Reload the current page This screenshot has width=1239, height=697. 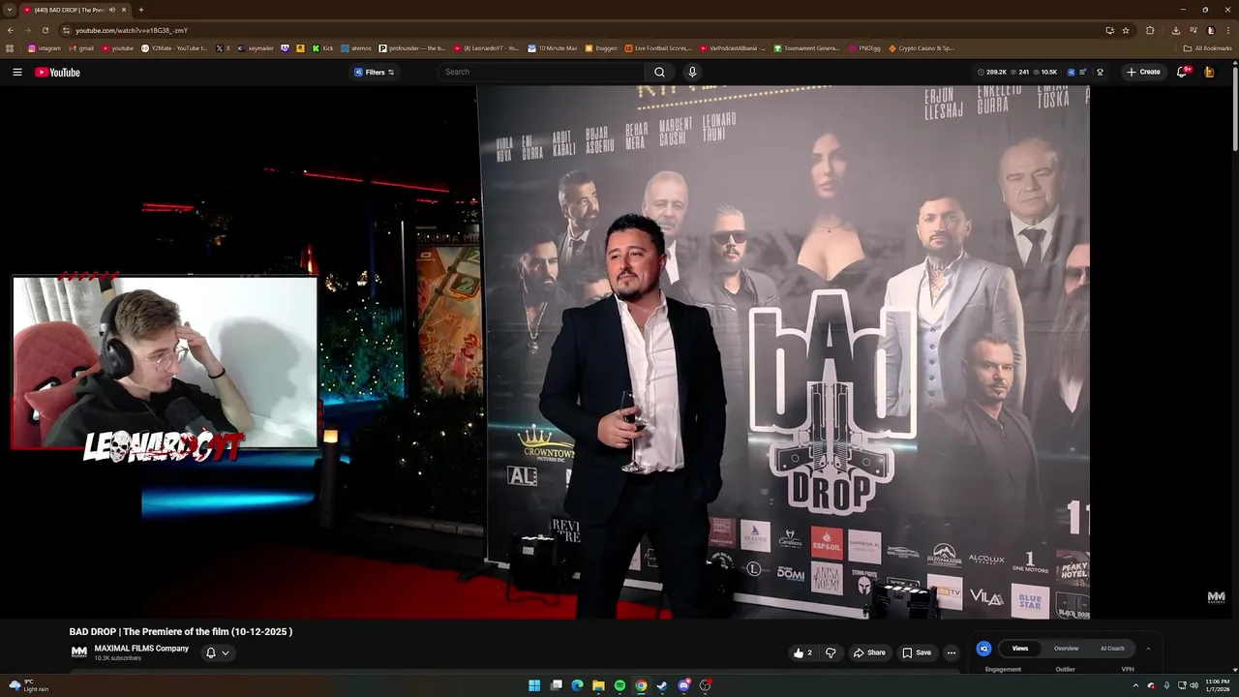click(x=45, y=30)
